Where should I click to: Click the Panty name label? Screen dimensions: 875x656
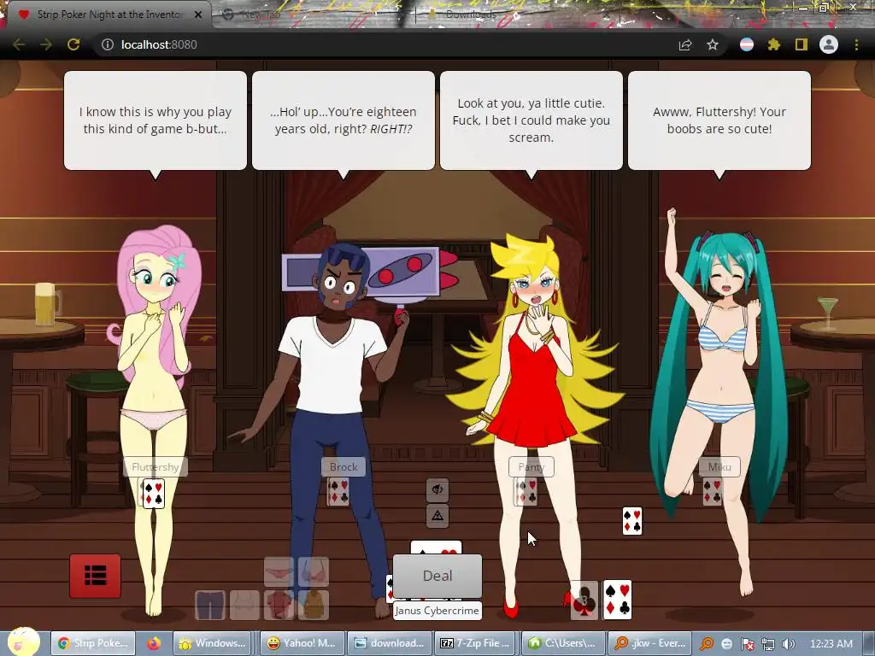531,467
